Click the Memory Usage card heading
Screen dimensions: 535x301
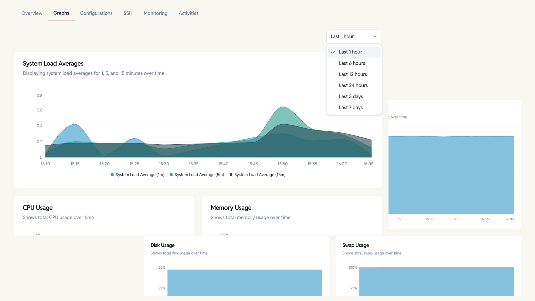click(231, 208)
